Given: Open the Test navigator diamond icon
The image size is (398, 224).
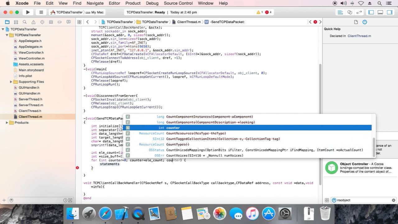Looking at the screenshot, I should (x=42, y=22).
